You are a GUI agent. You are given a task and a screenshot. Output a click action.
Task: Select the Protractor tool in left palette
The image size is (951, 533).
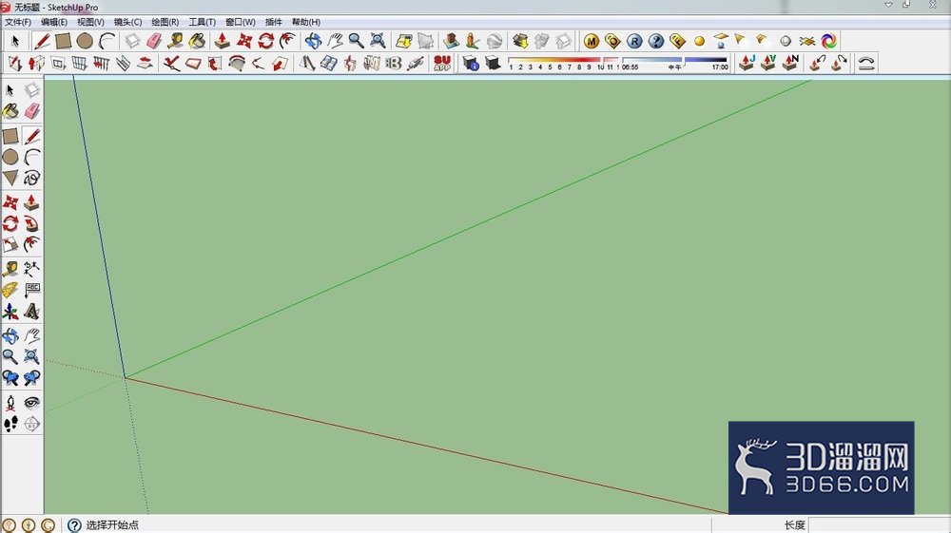point(10,290)
